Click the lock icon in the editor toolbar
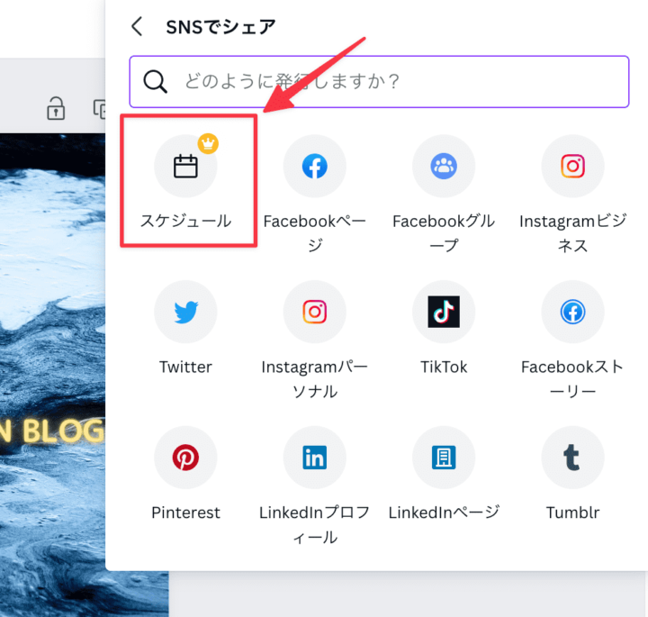 click(56, 108)
